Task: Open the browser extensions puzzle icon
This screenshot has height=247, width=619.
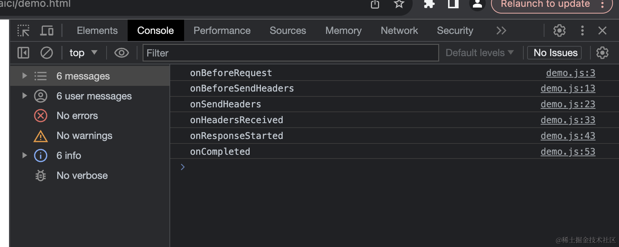Action: click(x=429, y=4)
